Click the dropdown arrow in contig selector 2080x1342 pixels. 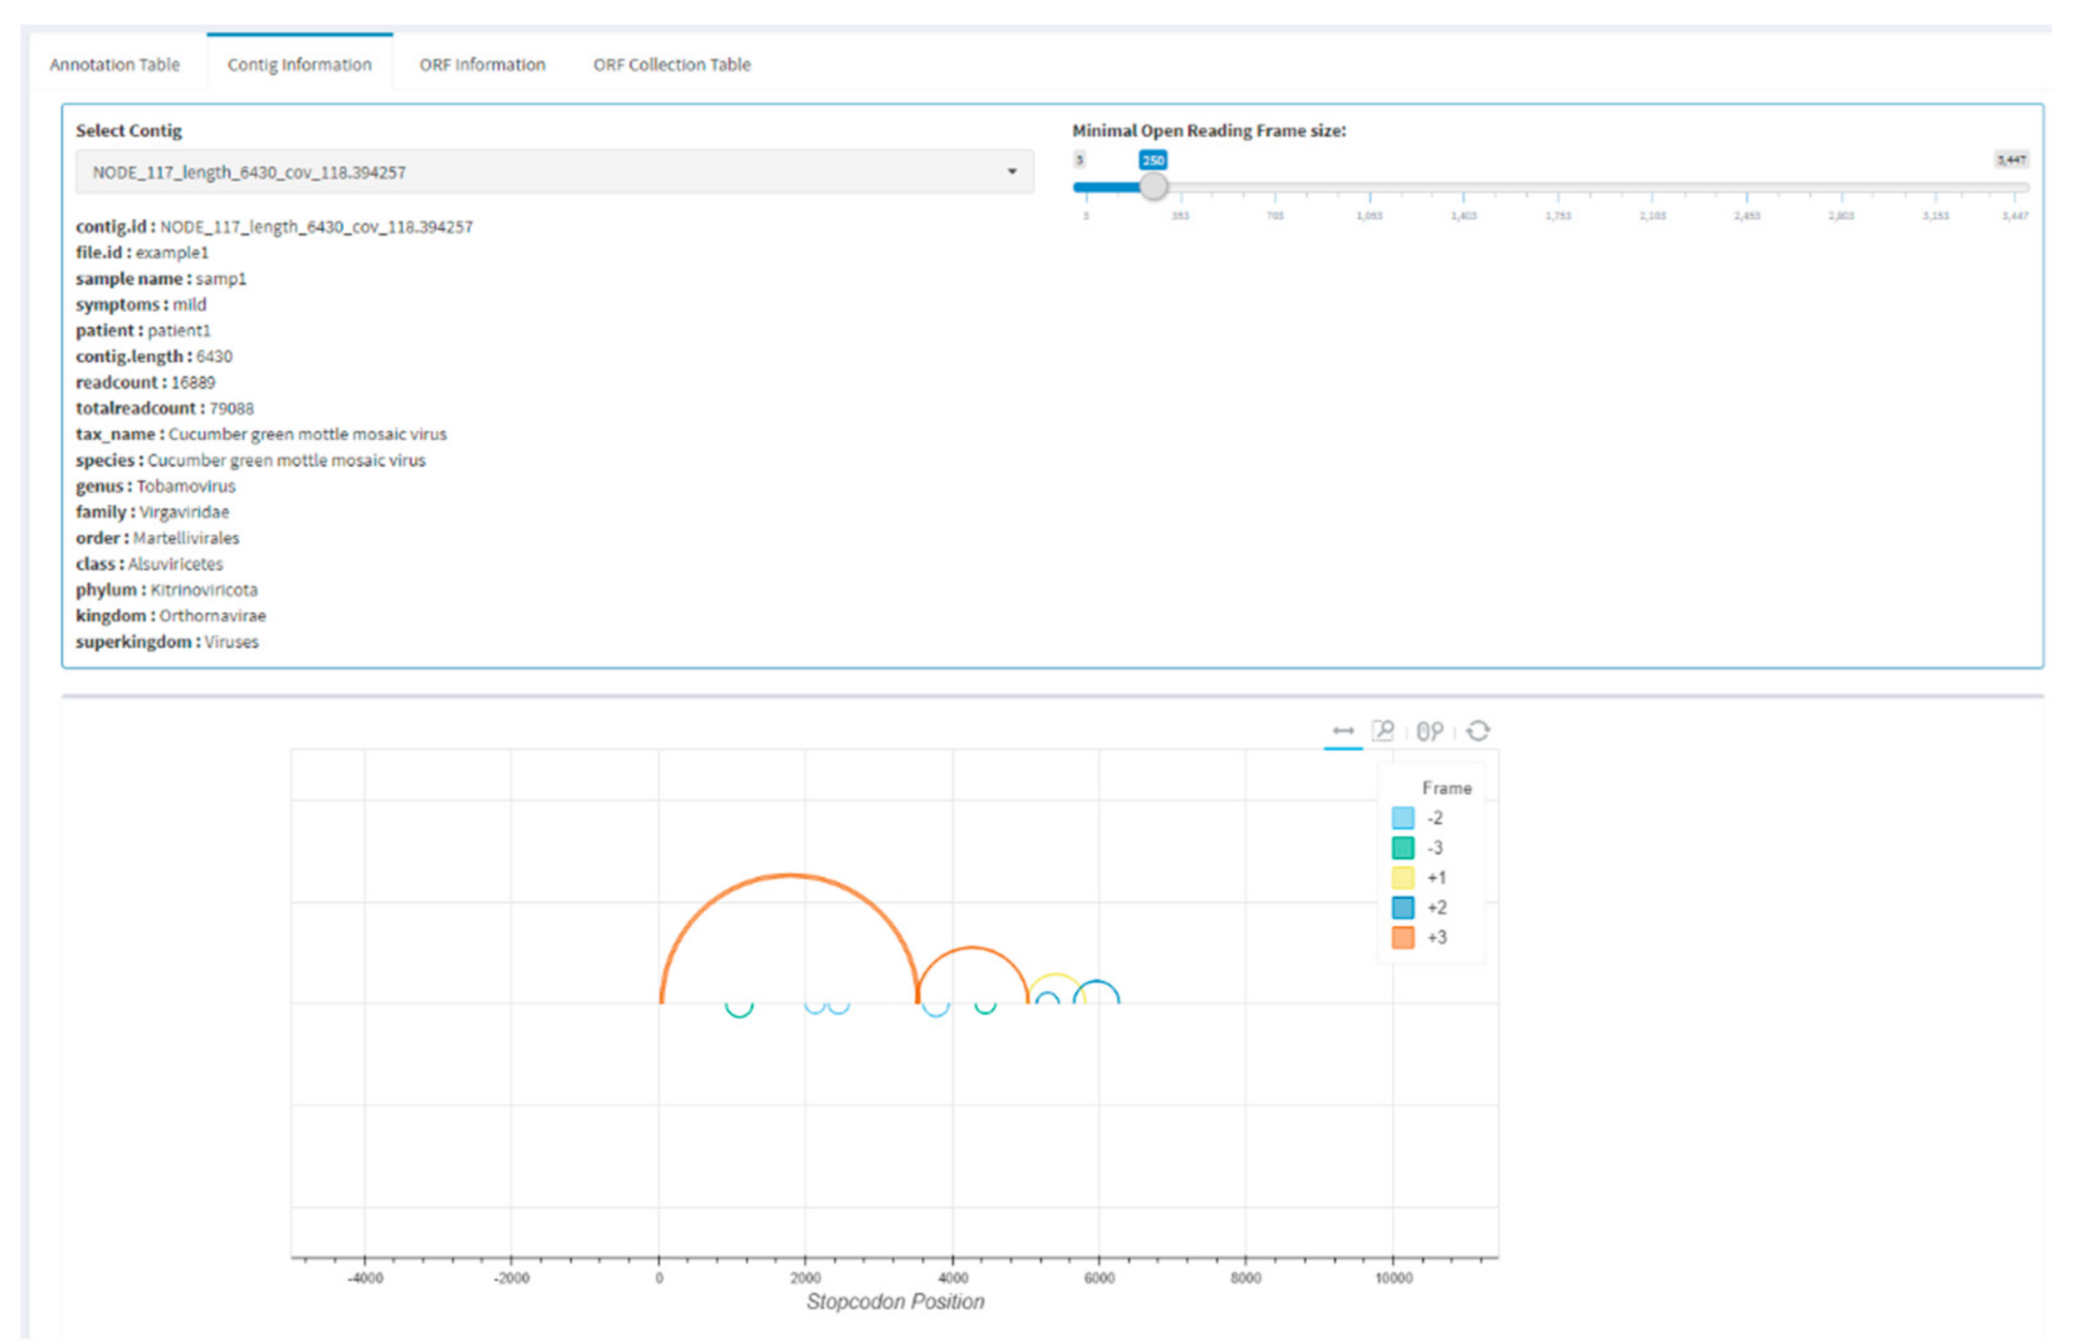click(1011, 172)
